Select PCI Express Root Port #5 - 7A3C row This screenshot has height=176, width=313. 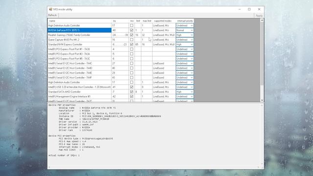coord(79,59)
